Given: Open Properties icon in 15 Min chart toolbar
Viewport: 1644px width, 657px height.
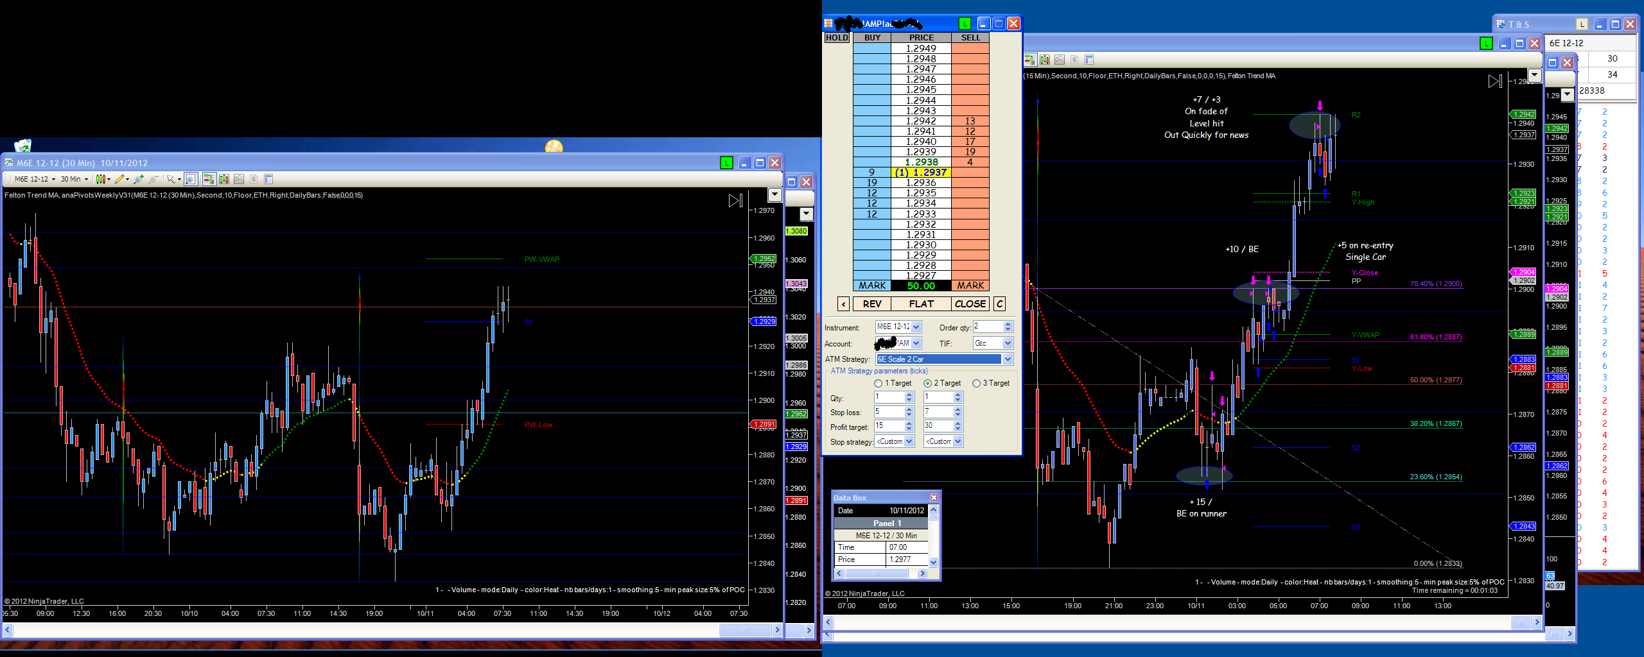Looking at the screenshot, I should (x=1089, y=60).
